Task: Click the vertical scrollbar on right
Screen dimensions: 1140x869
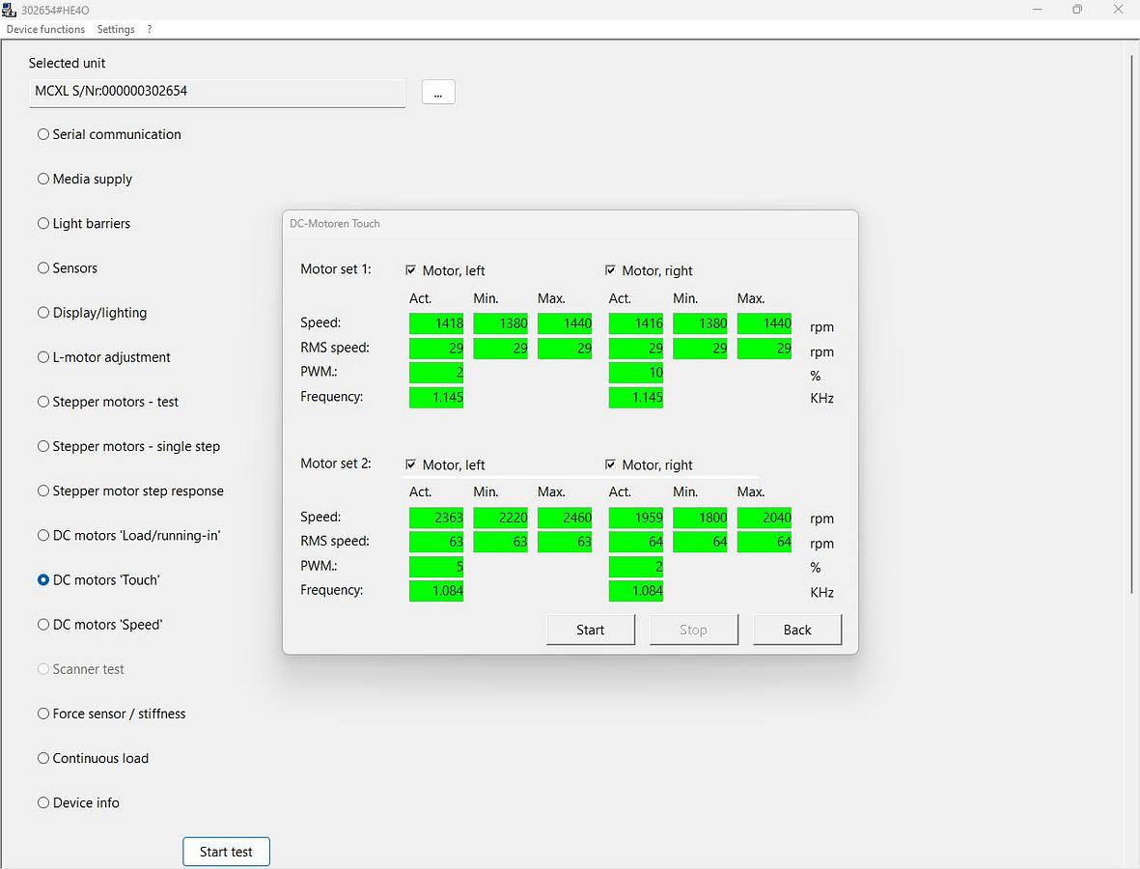Action: pos(1131,323)
